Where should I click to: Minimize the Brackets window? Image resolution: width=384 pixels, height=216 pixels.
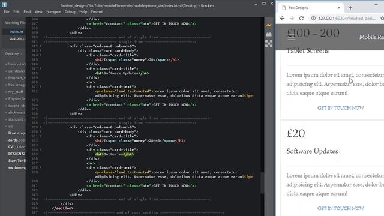(256, 4)
